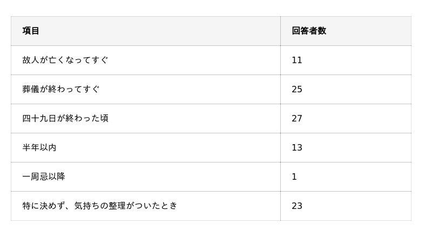Screen dimensions: 432x237
Task: Select the cell containing 27
Action: click(297, 118)
